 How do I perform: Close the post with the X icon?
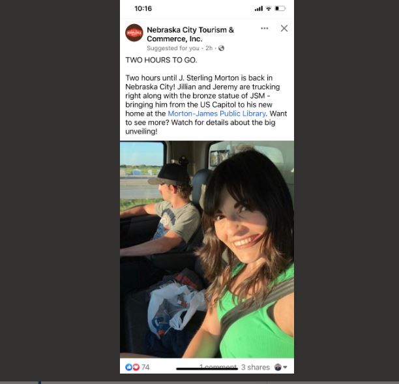(x=284, y=28)
